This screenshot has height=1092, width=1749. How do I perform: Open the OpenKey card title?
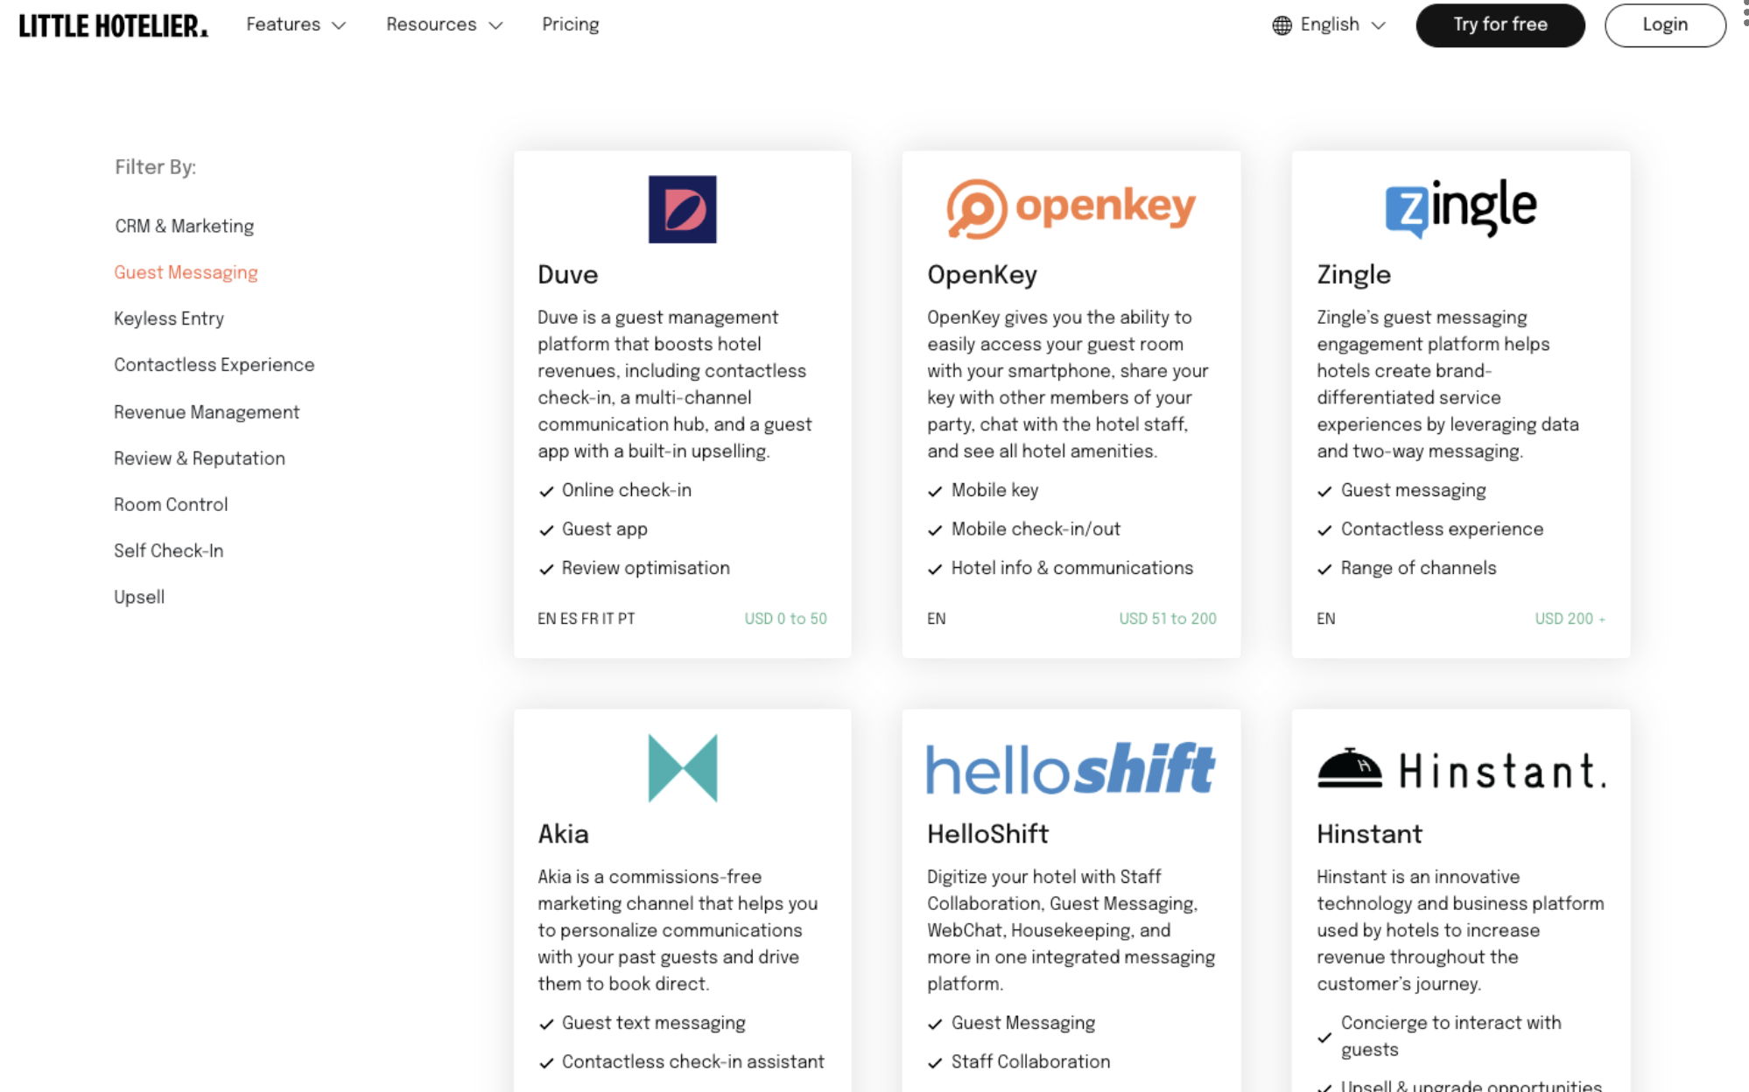coord(981,275)
